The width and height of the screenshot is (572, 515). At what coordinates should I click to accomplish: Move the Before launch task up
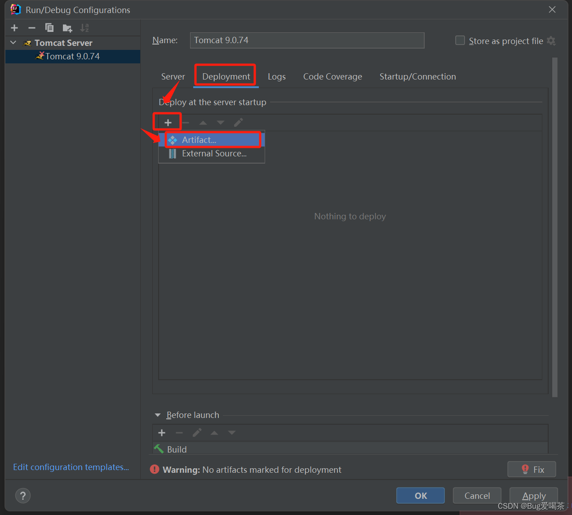[x=214, y=433]
